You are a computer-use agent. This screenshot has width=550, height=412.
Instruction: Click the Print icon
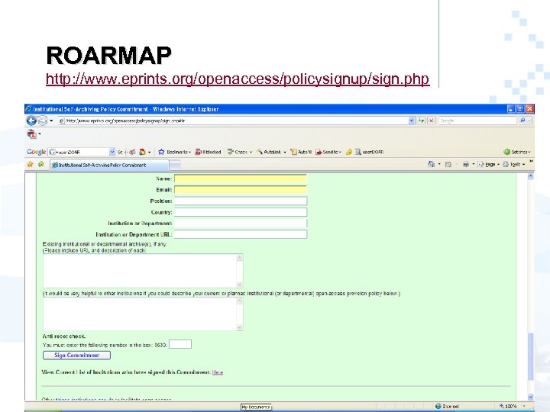[x=465, y=164]
